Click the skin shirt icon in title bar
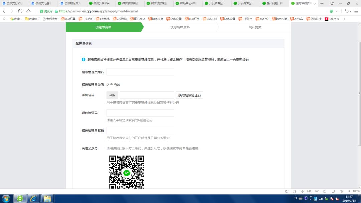 [x=332, y=3]
